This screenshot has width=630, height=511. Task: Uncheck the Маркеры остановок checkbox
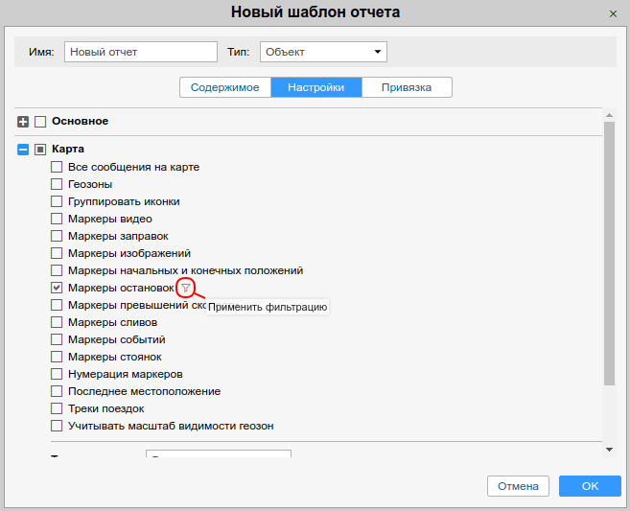coord(57,288)
